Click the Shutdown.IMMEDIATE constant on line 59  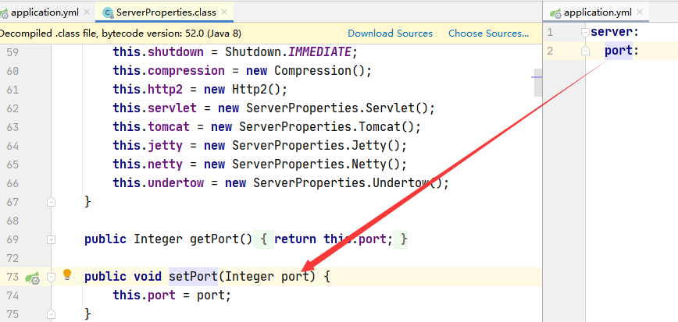pos(288,51)
